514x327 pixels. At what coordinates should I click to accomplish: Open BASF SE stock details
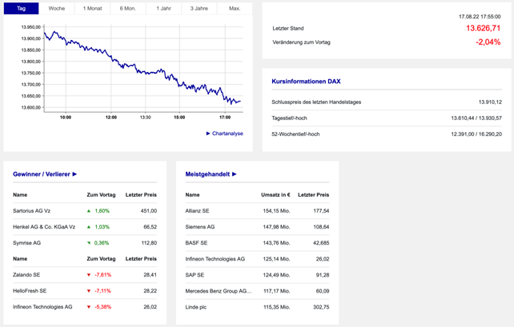pos(196,242)
